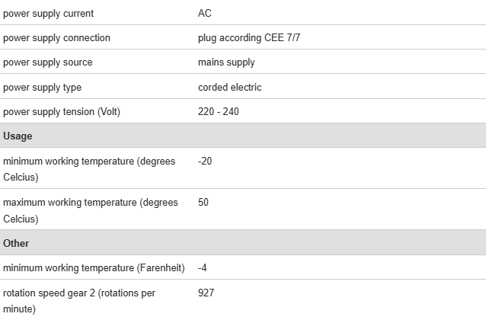Select the "927" rotation speed value
The width and height of the screenshot is (486, 320).
point(206,293)
